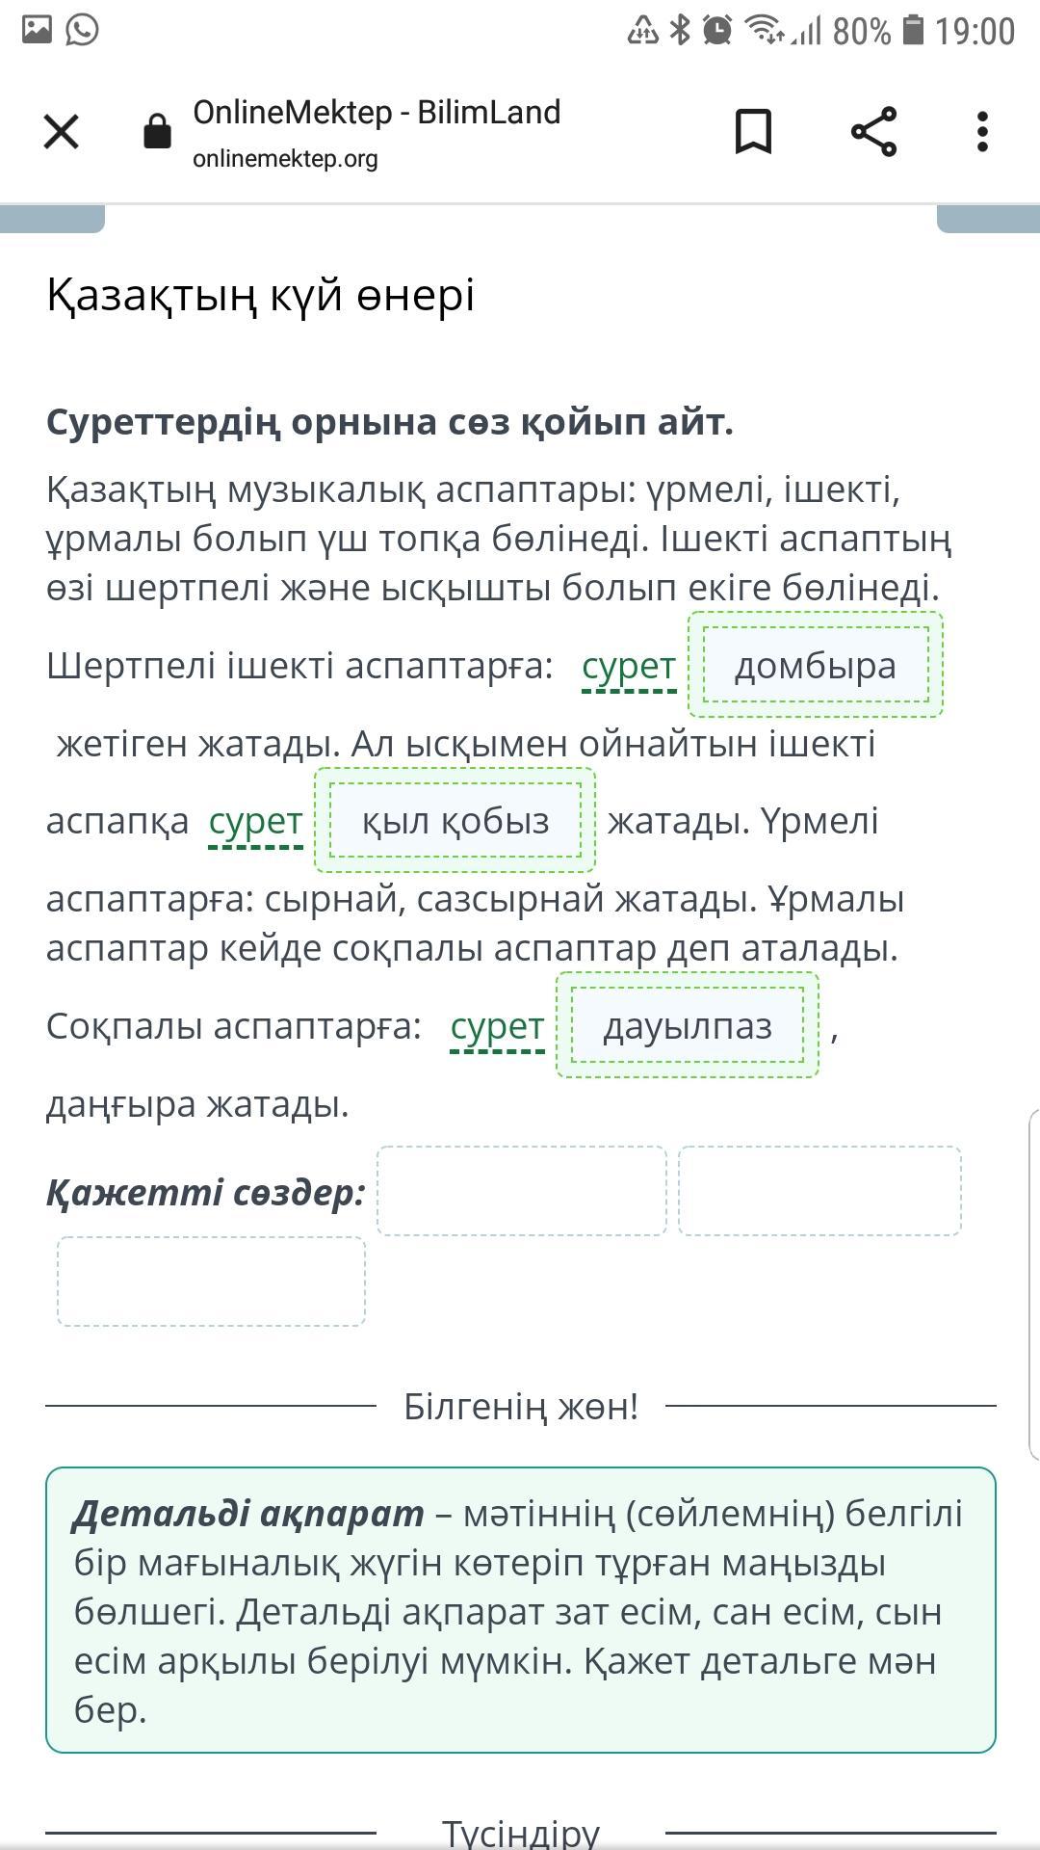
Task: Tap the third empty word slot below
Action: click(x=211, y=1282)
